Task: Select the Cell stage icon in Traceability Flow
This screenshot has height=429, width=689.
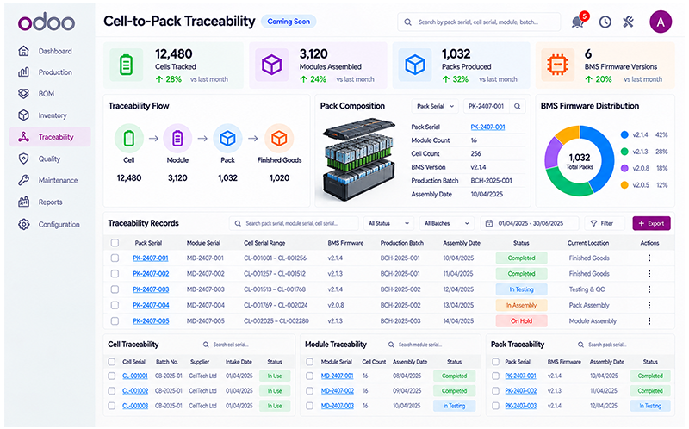Action: point(128,138)
